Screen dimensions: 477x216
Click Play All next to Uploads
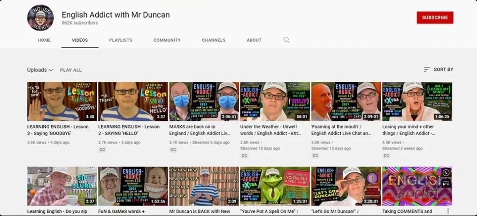pyautogui.click(x=71, y=70)
